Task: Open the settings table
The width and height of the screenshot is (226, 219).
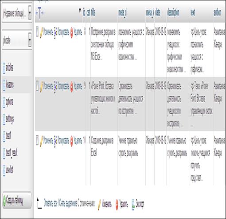Action: [10, 119]
